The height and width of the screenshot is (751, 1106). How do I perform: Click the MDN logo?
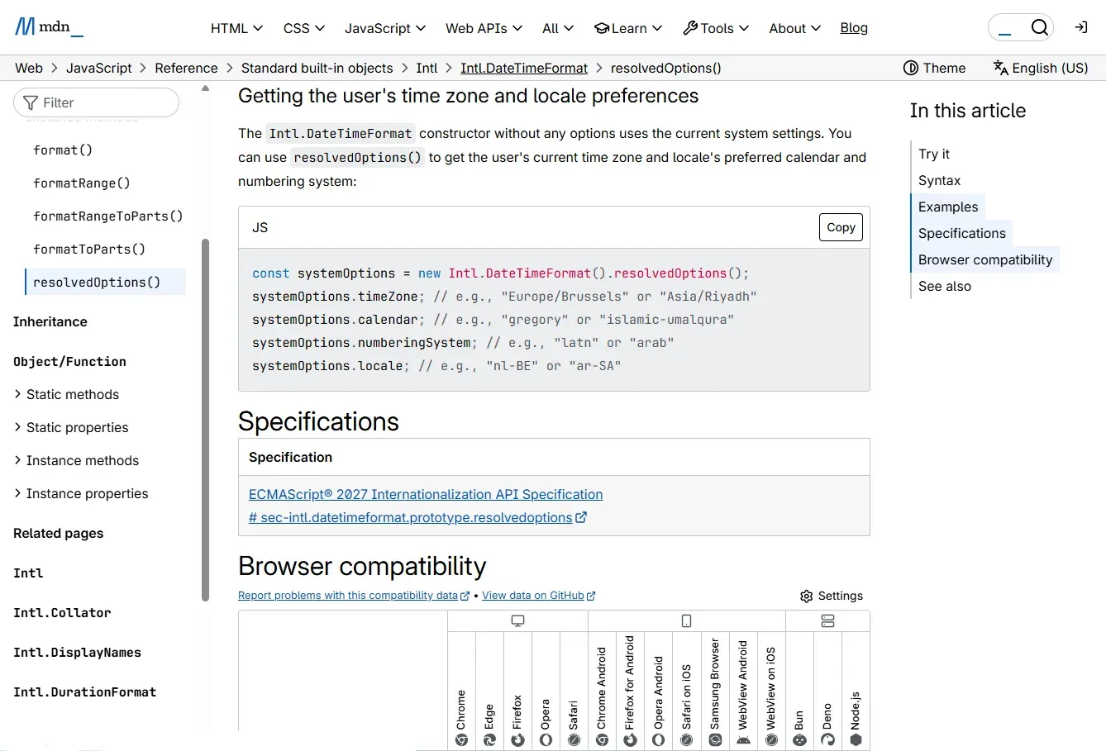(49, 27)
